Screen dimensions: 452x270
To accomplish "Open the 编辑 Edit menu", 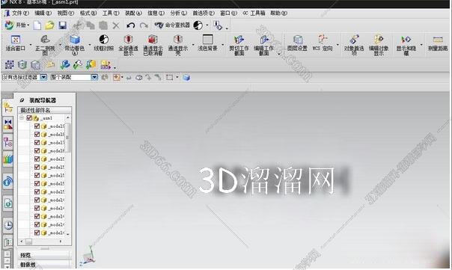I will [43, 13].
